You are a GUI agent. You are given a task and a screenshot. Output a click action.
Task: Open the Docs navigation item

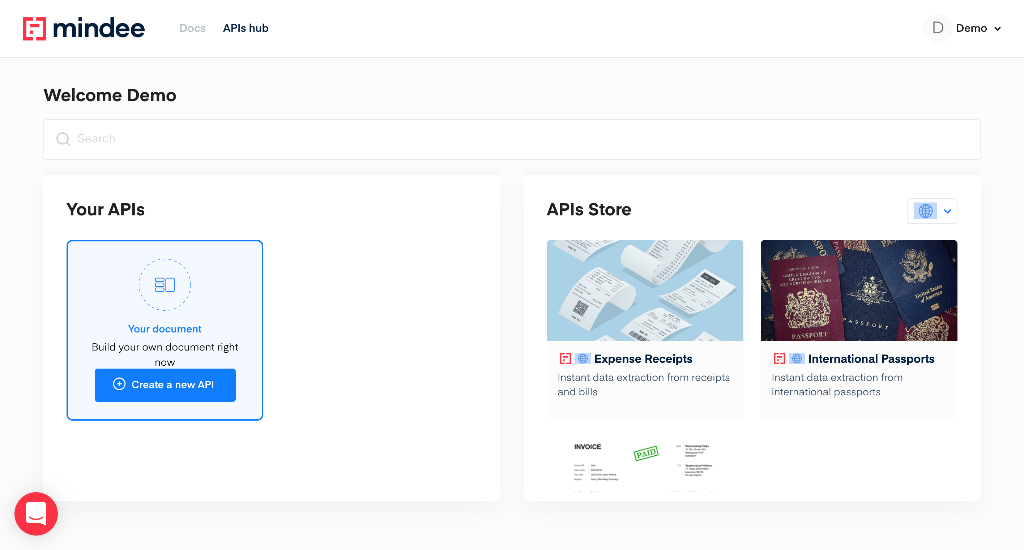[x=192, y=28]
